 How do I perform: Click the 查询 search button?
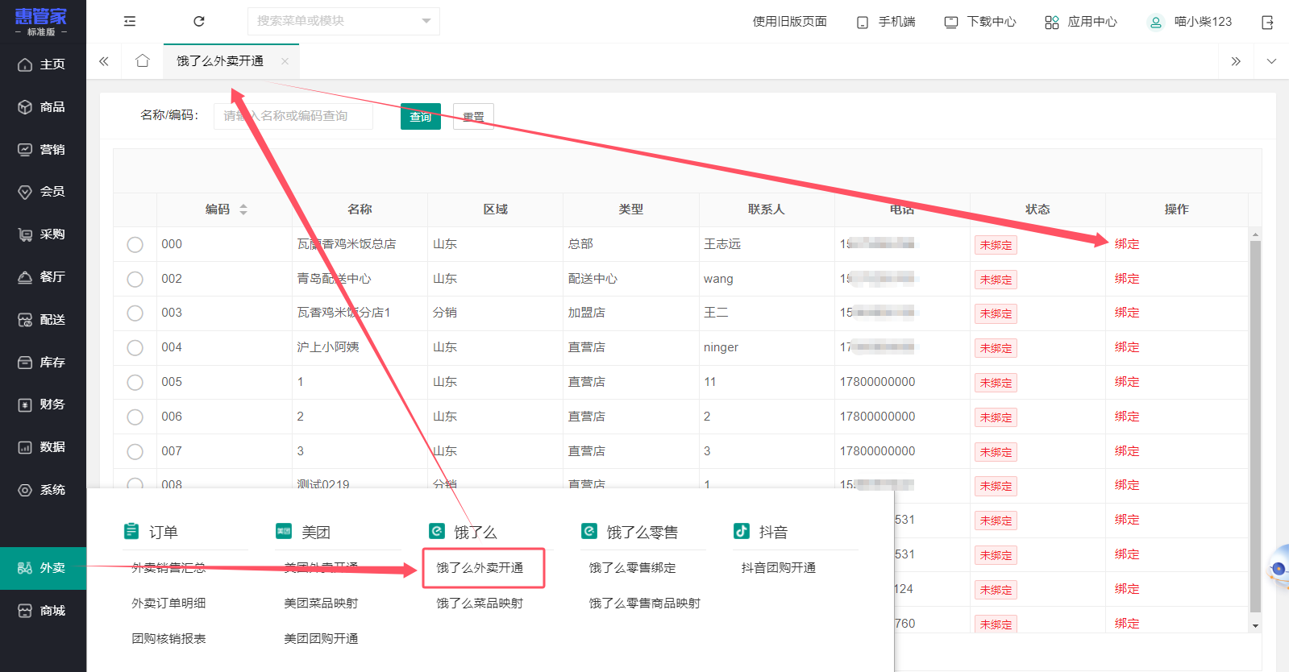point(421,117)
